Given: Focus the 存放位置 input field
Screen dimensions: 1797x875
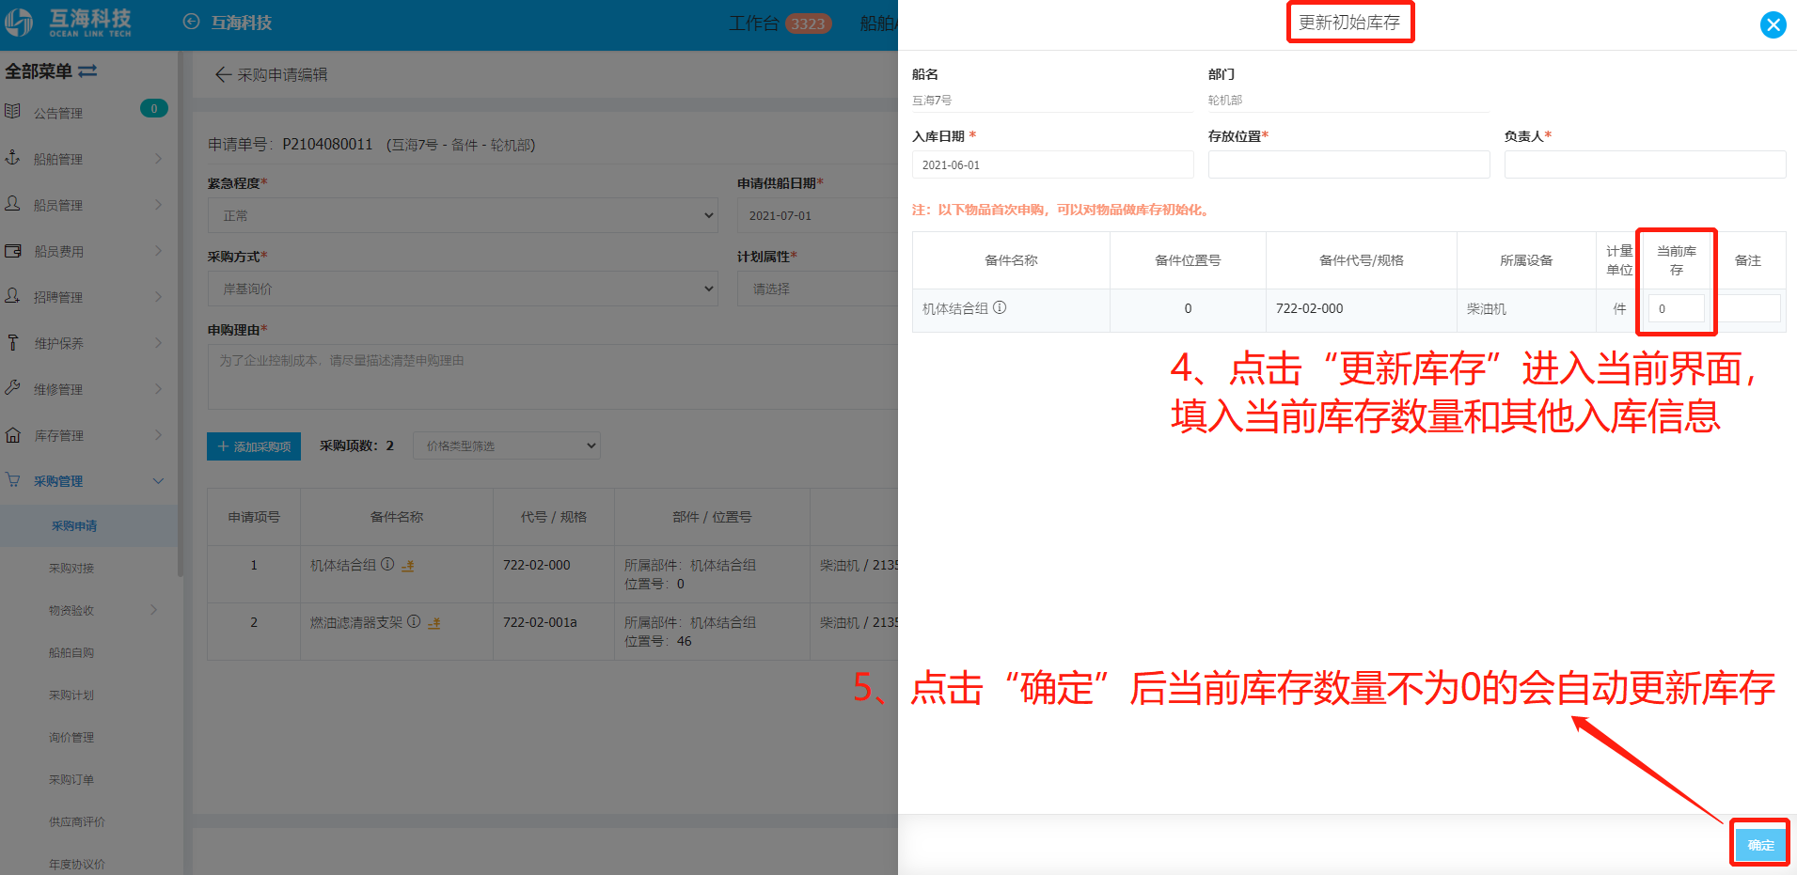Looking at the screenshot, I should (x=1348, y=164).
